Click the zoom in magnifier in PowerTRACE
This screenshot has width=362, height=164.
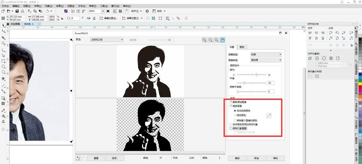tap(205, 40)
